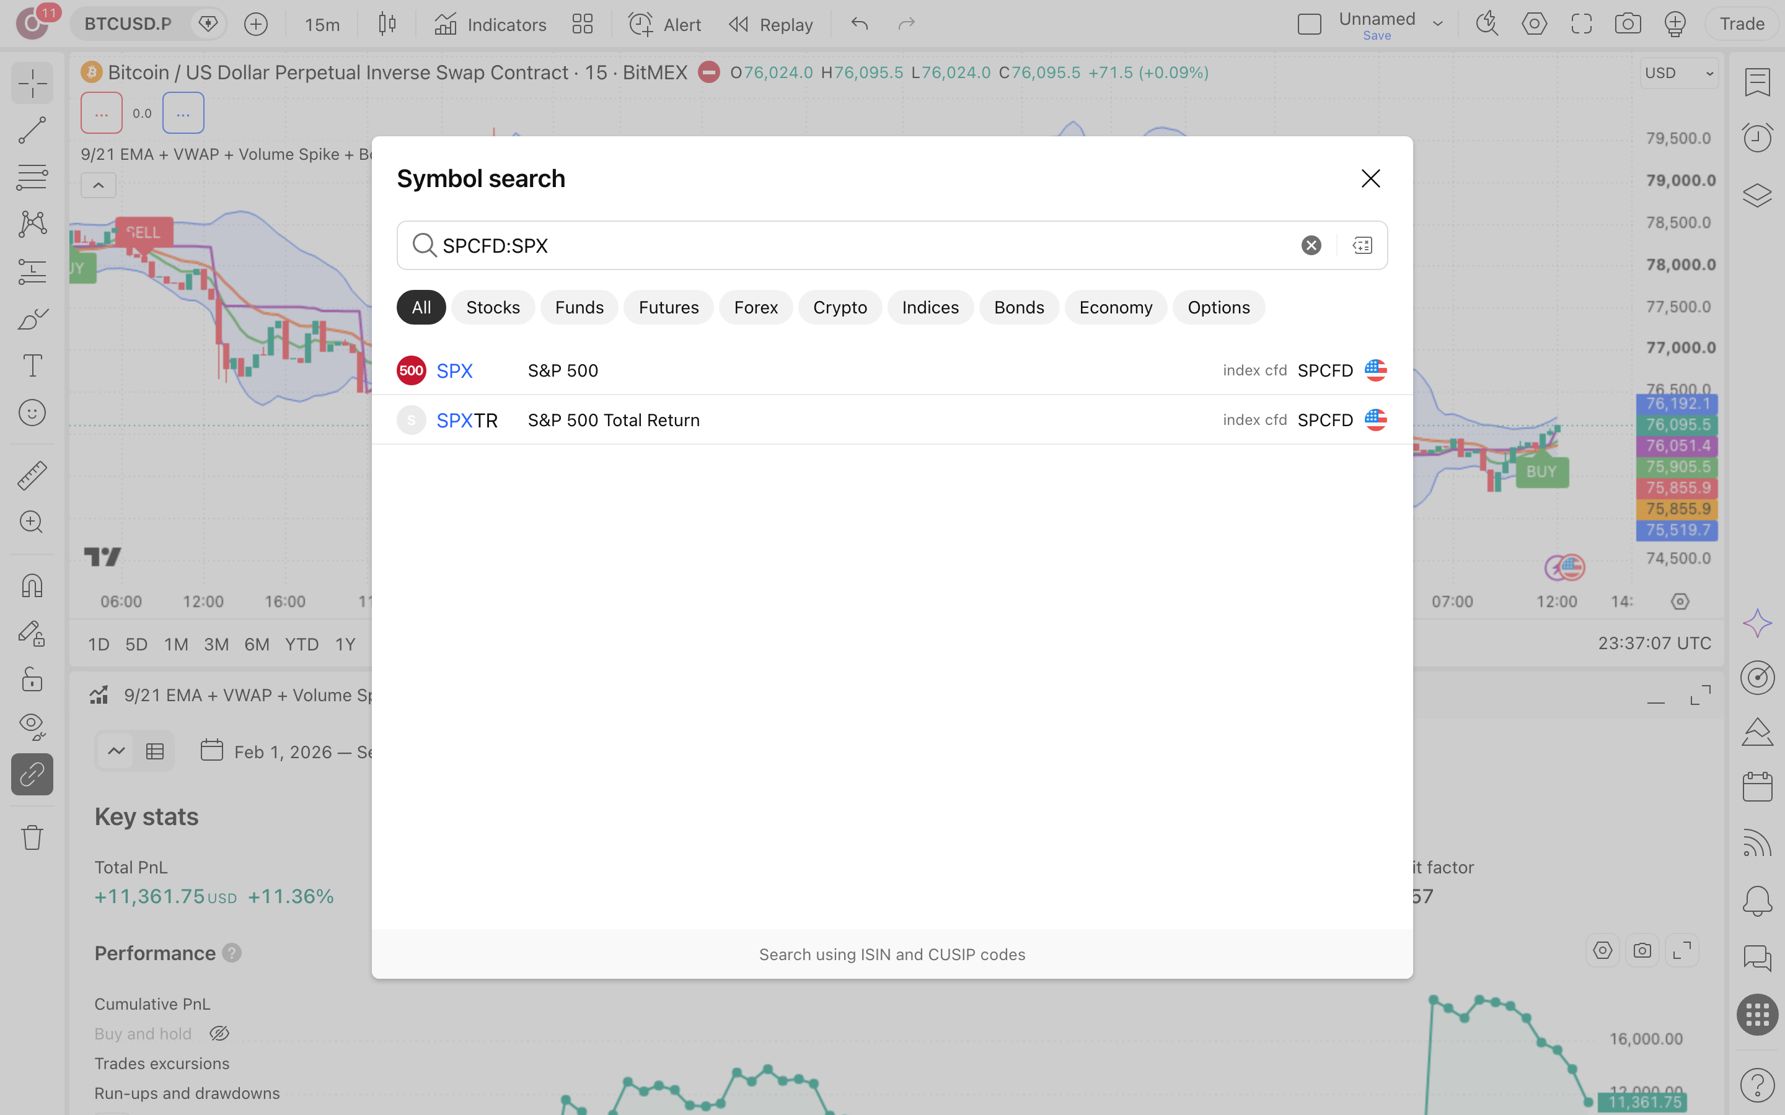The width and height of the screenshot is (1785, 1115).
Task: Toggle the magnet mode tool
Action: tap(32, 585)
